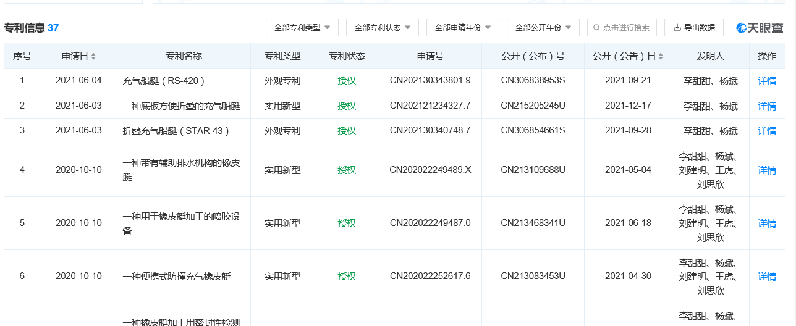The width and height of the screenshot is (796, 326).
Task: Click the Tianyancha logo
Action: pyautogui.click(x=760, y=28)
